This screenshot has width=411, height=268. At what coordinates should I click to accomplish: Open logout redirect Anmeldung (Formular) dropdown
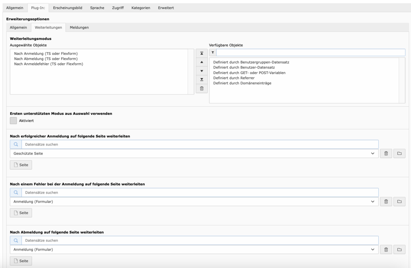tap(372, 249)
